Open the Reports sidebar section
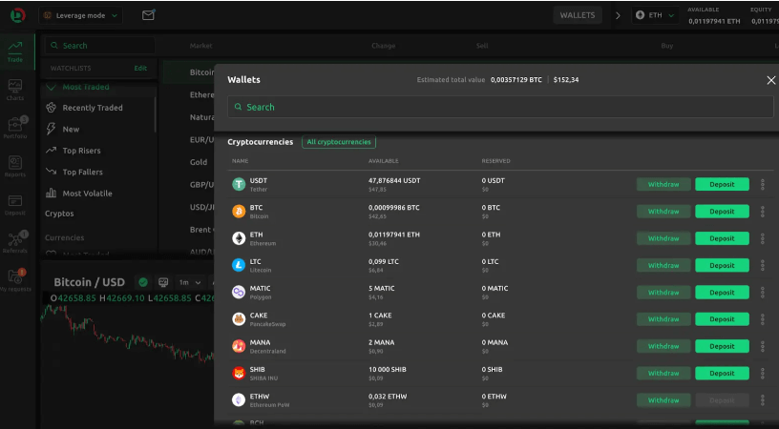The width and height of the screenshot is (779, 429). pos(15,166)
